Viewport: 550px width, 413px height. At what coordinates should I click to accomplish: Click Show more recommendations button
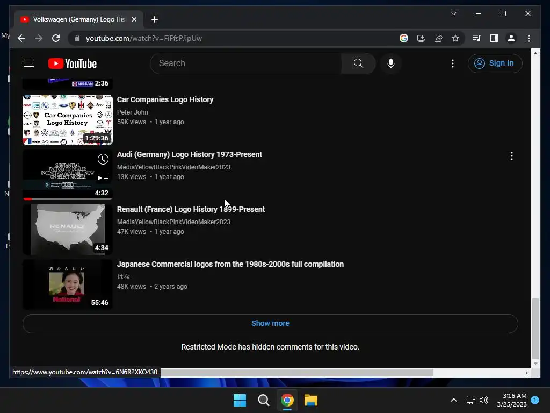click(x=270, y=323)
